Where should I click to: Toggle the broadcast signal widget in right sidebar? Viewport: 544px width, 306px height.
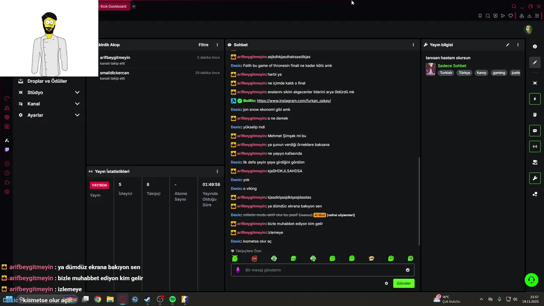click(x=535, y=147)
